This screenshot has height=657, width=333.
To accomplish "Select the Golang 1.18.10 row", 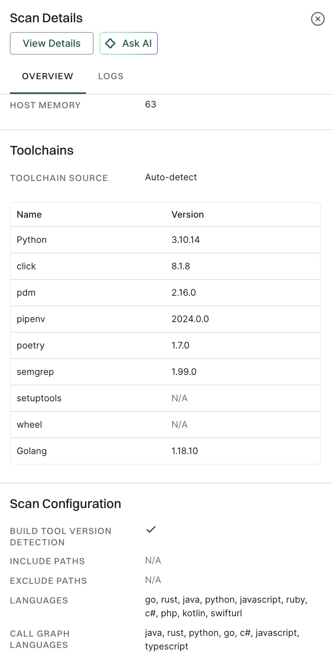I will pyautogui.click(x=165, y=451).
